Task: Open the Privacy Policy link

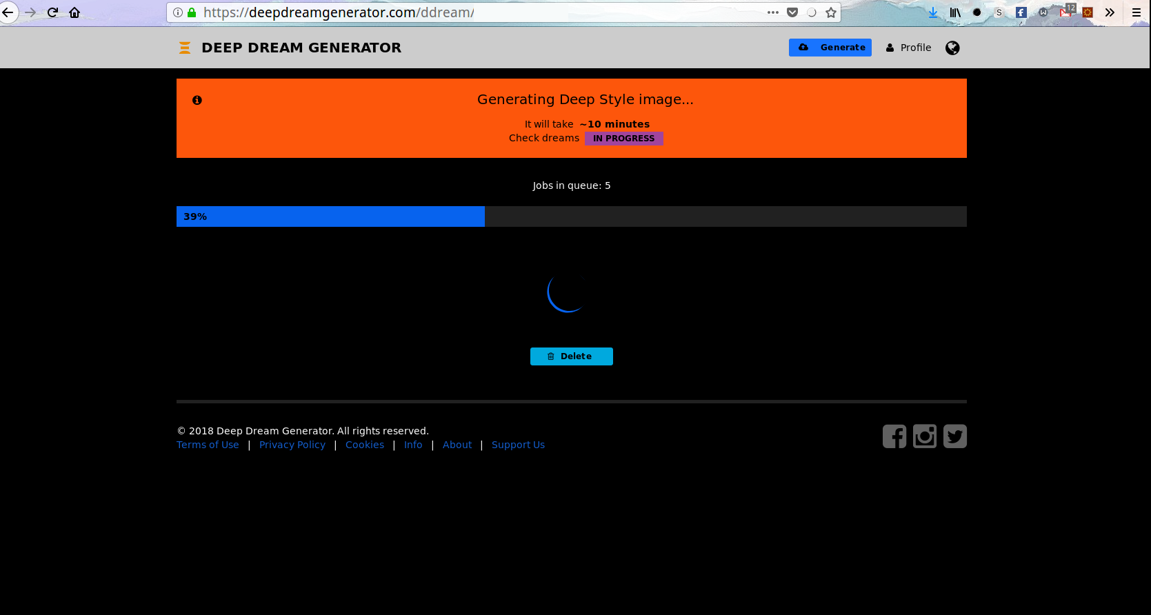Action: pos(292,445)
